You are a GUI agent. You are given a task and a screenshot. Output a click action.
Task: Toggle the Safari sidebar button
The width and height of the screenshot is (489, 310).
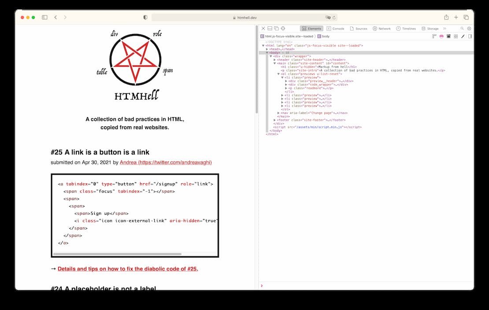pos(44,18)
